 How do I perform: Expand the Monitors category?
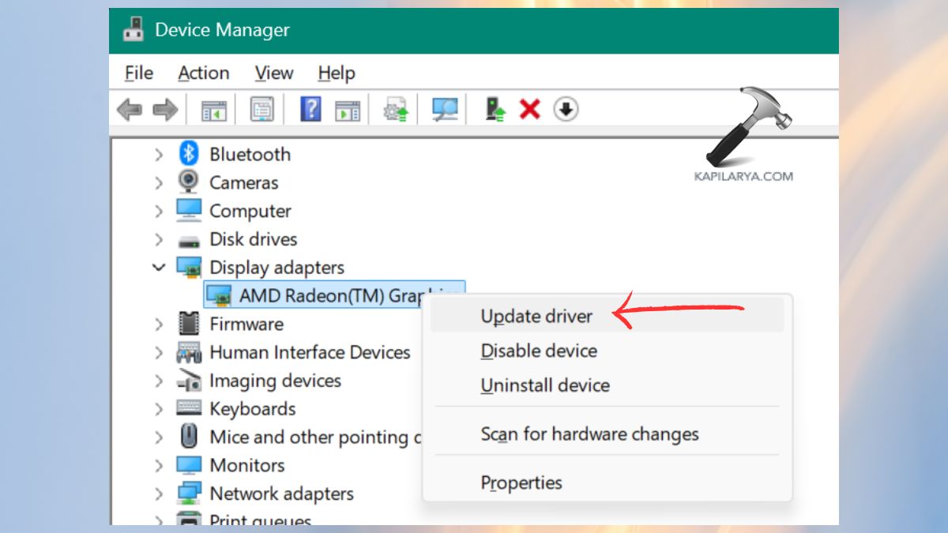tap(158, 465)
